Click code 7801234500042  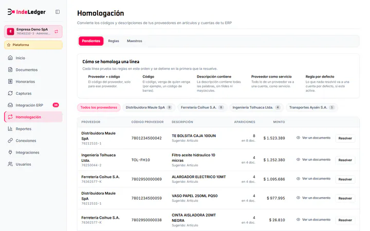(x=146, y=138)
